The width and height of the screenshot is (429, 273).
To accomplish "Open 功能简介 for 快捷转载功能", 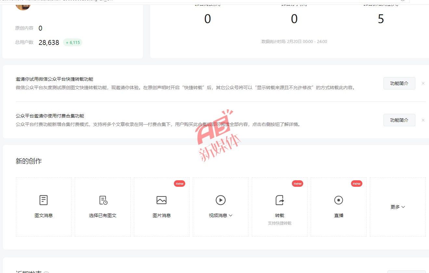I will point(399,83).
